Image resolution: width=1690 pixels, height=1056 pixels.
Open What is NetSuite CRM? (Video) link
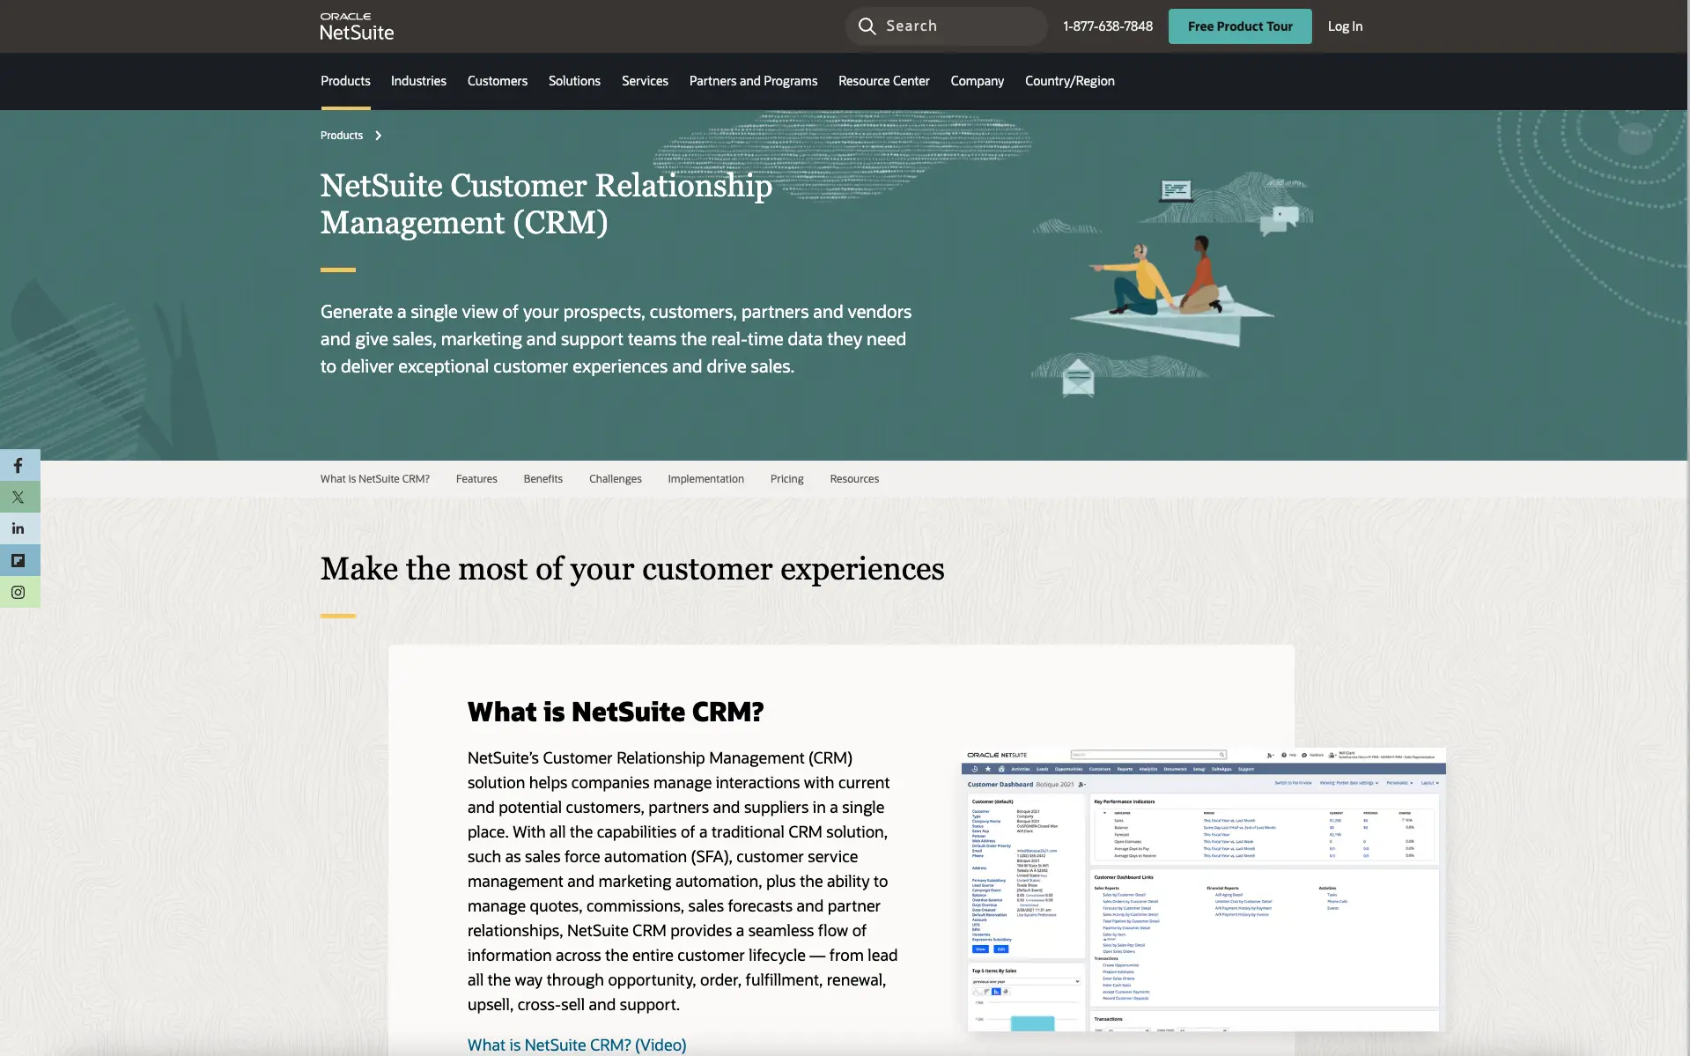(x=577, y=1045)
